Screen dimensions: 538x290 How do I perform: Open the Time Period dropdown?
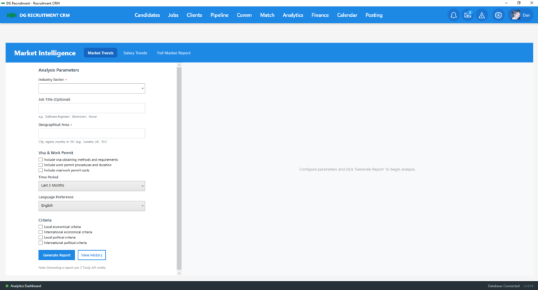pyautogui.click(x=91, y=186)
